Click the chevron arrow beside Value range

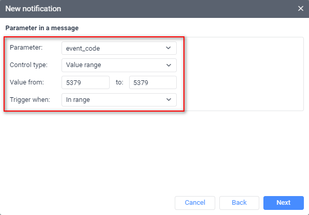(169, 66)
